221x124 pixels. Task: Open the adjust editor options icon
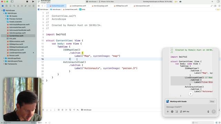pos(215,6)
